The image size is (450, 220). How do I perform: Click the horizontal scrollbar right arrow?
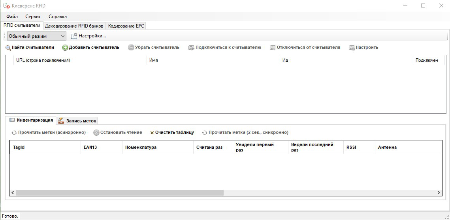click(439, 193)
